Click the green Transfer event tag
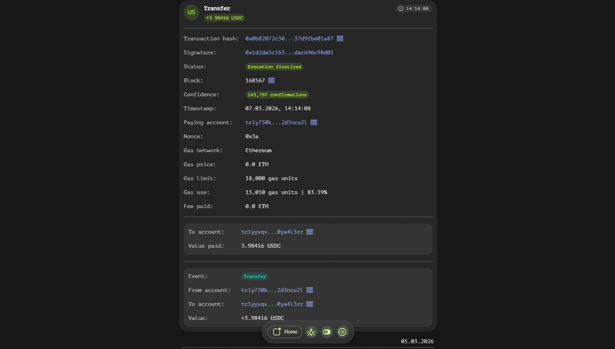The width and height of the screenshot is (615, 349). tap(254, 276)
